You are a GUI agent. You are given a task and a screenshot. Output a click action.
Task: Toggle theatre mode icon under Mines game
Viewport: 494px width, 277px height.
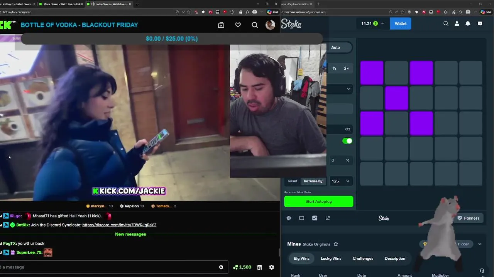click(x=302, y=218)
